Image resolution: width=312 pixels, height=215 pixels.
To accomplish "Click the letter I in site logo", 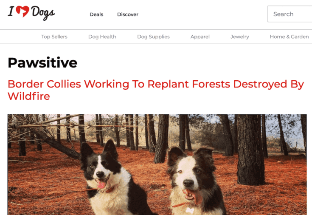I will point(11,11).
